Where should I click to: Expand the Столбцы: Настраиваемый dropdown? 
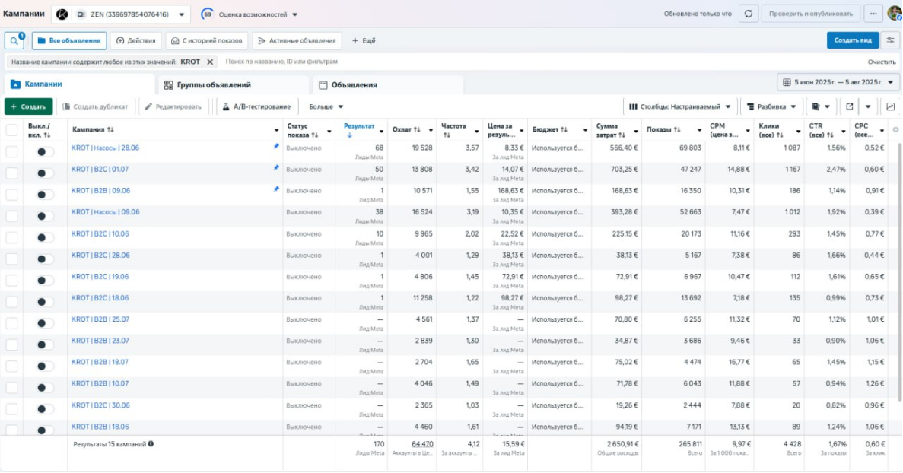(x=680, y=106)
